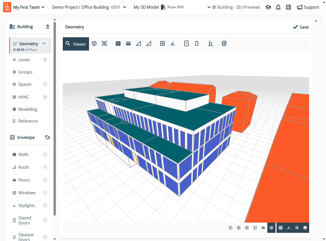326x241 pixels.
Task: Click the upload icon next to Building
Action: click(x=48, y=27)
